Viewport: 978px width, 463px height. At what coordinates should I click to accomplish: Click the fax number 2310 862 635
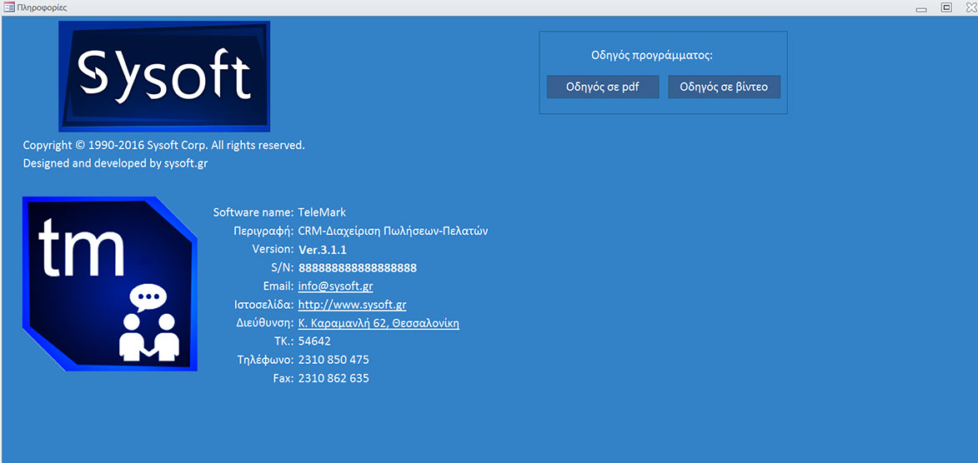tap(334, 378)
